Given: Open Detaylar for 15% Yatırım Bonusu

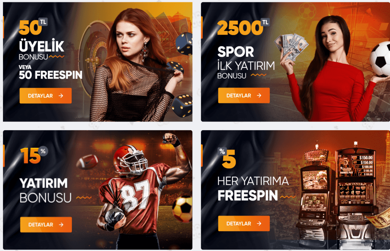Looking at the screenshot, I should click(x=46, y=225).
